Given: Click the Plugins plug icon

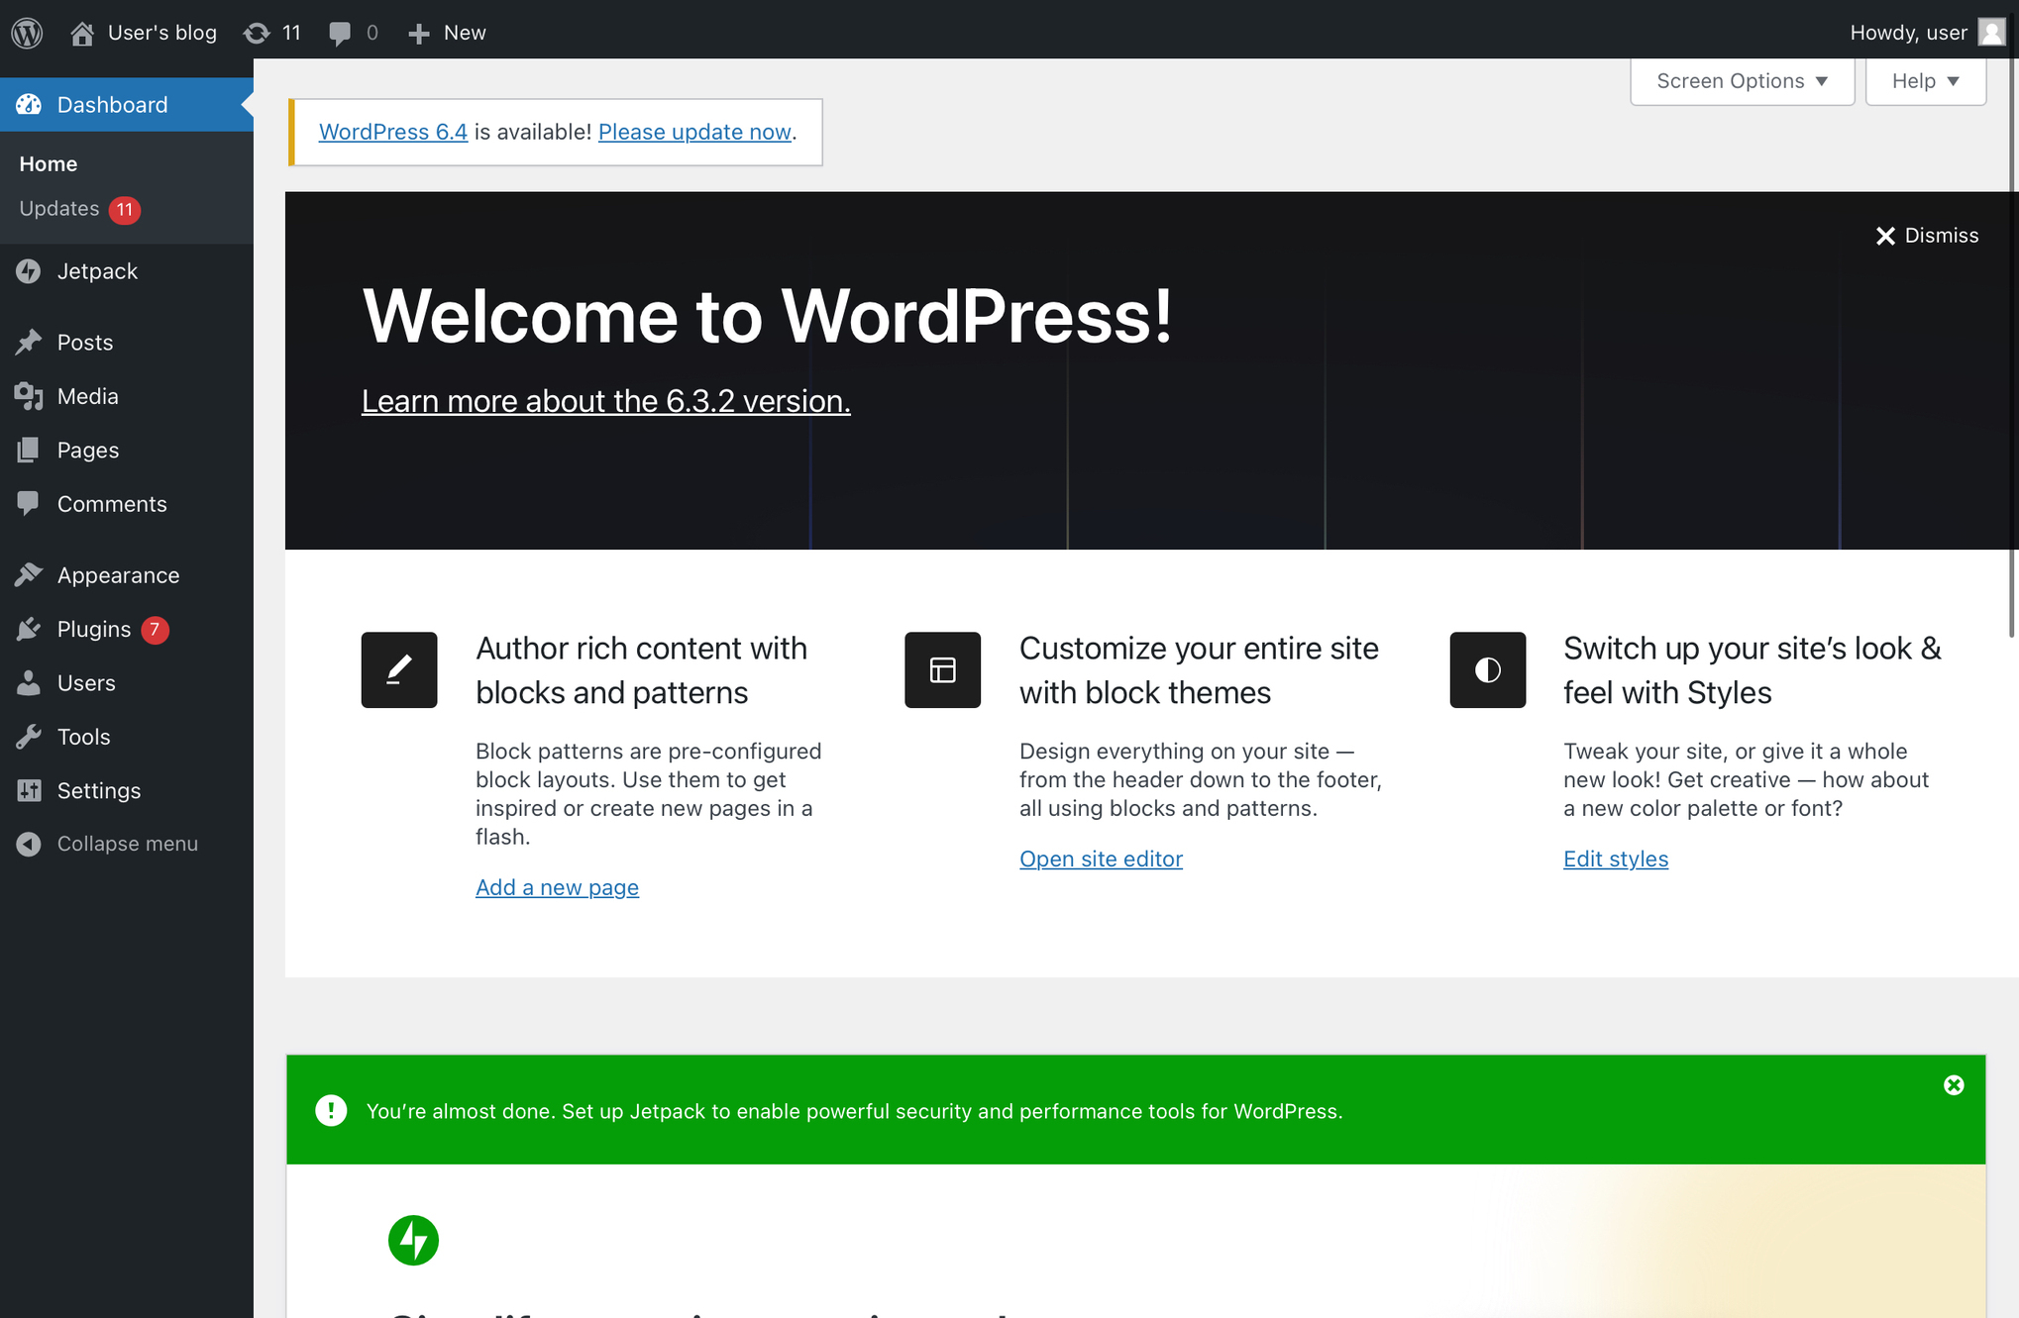Looking at the screenshot, I should click(29, 629).
